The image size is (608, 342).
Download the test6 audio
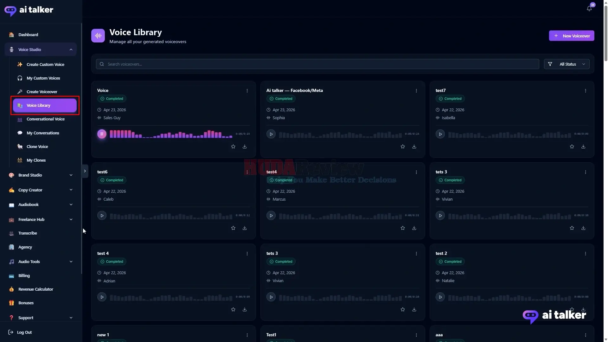click(x=245, y=228)
